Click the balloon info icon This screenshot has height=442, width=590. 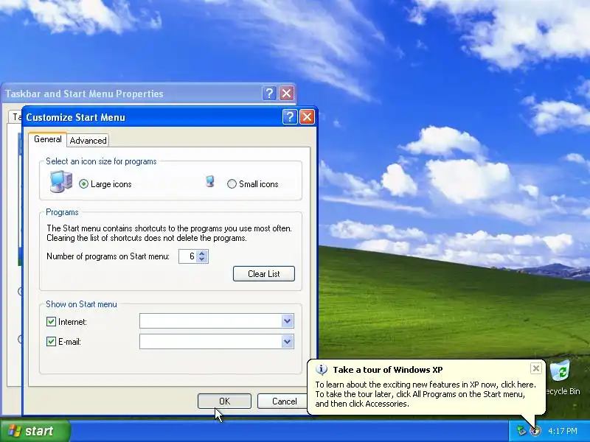pos(321,370)
